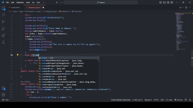This screenshot has width=193, height=108.
Task: Open the Explorer view in activity bar
Action: (x=3, y=8)
